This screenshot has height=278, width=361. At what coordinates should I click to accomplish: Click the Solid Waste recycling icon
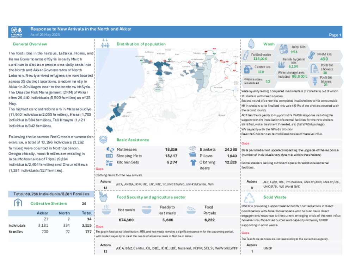(251, 197)
